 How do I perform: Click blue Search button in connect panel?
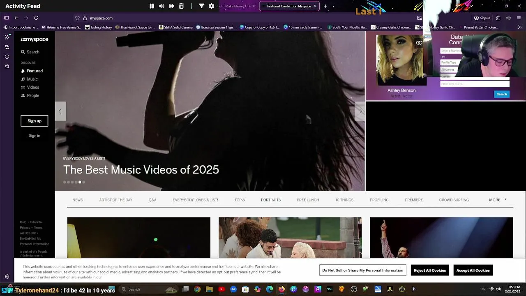pyautogui.click(x=502, y=94)
